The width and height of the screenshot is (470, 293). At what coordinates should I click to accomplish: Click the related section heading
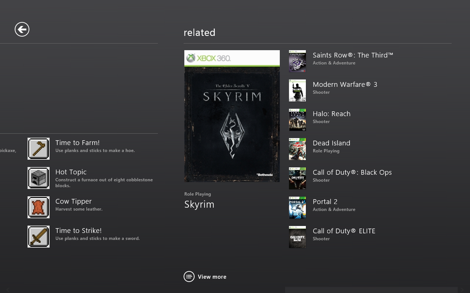point(199,33)
